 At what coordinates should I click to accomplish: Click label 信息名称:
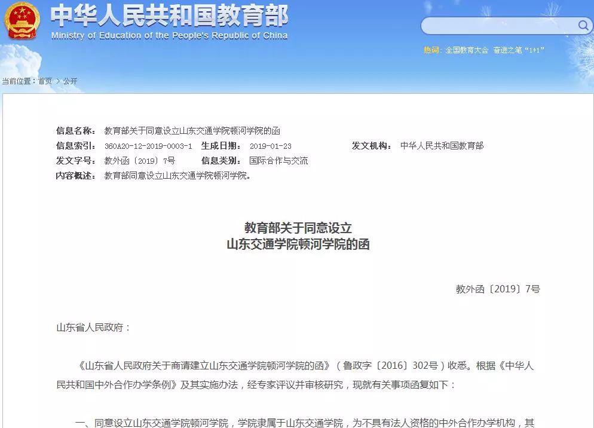(x=76, y=131)
